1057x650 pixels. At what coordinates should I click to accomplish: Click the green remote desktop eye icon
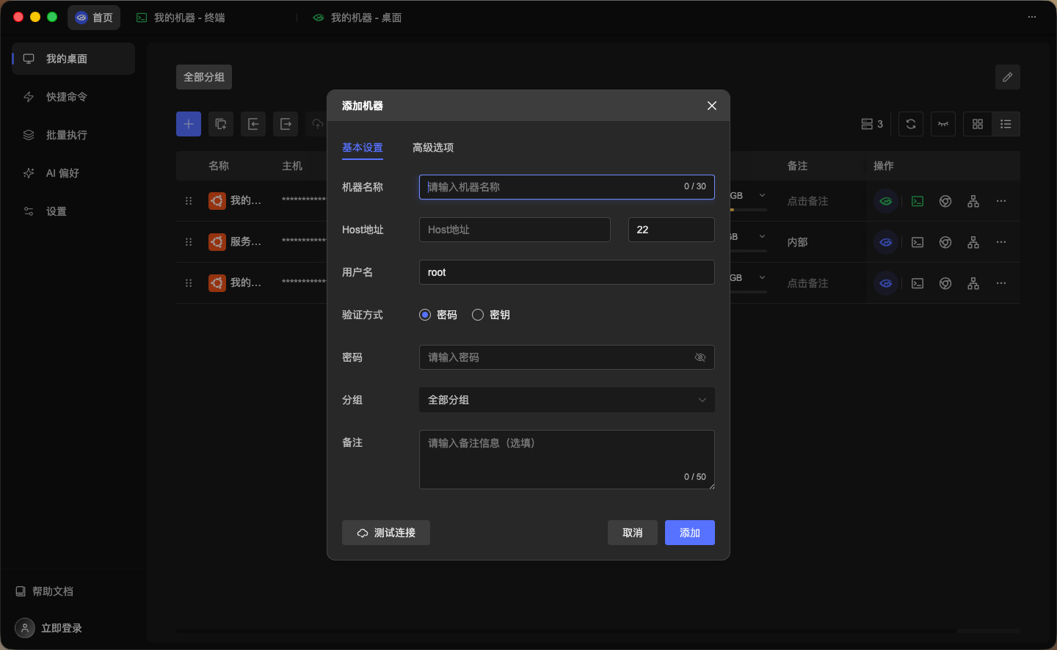[x=886, y=201]
